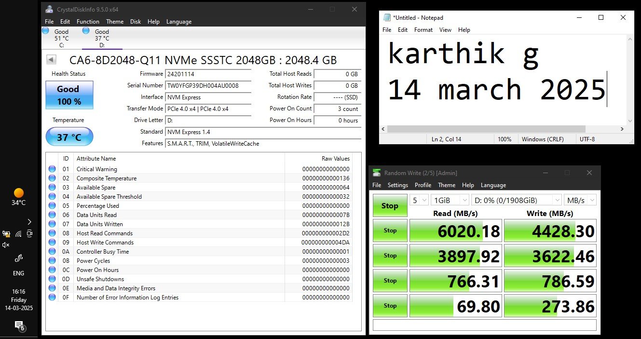Open the taskbar clock showing 16:16 Friday
Viewport: 641px width, 339px height.
pos(18,299)
